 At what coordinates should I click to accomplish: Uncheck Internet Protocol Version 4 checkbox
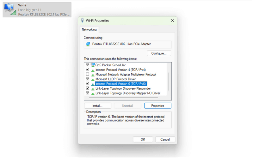[88, 70]
